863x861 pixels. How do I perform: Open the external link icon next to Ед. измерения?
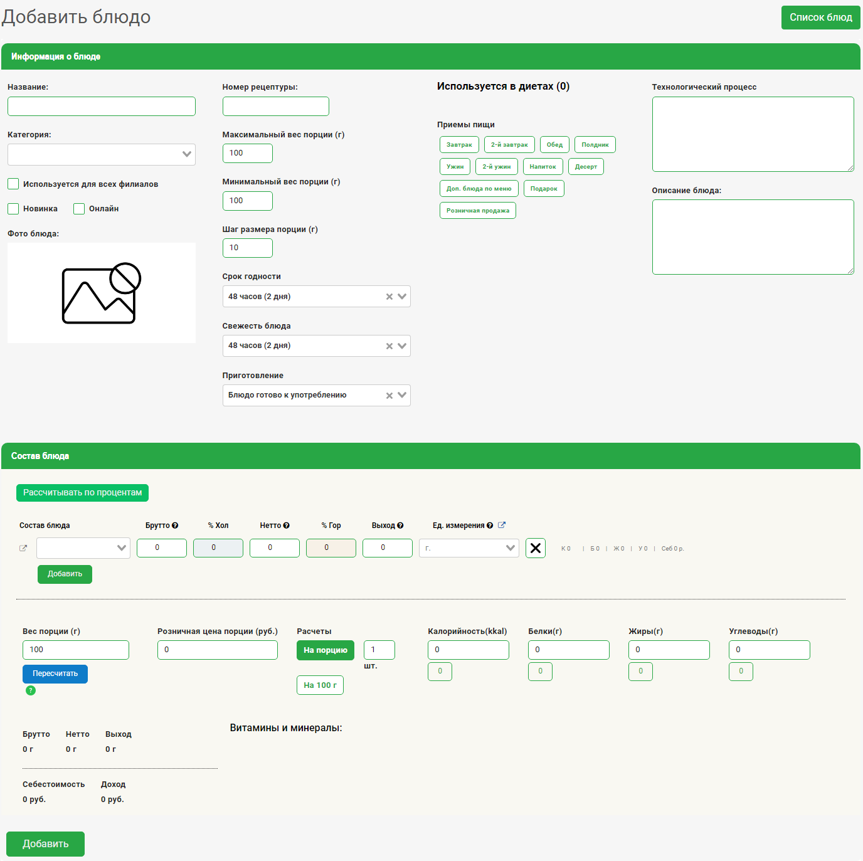(502, 526)
